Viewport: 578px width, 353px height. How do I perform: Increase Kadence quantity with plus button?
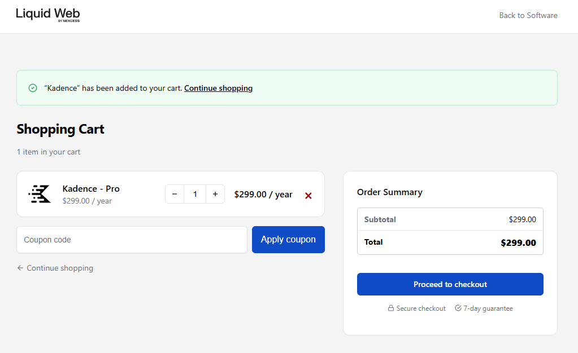pyautogui.click(x=215, y=194)
